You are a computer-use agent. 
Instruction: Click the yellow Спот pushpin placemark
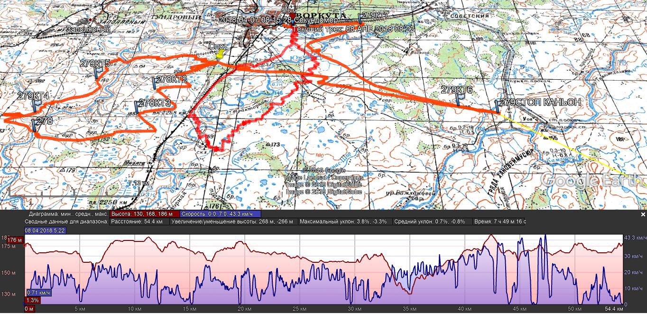pyautogui.click(x=219, y=54)
